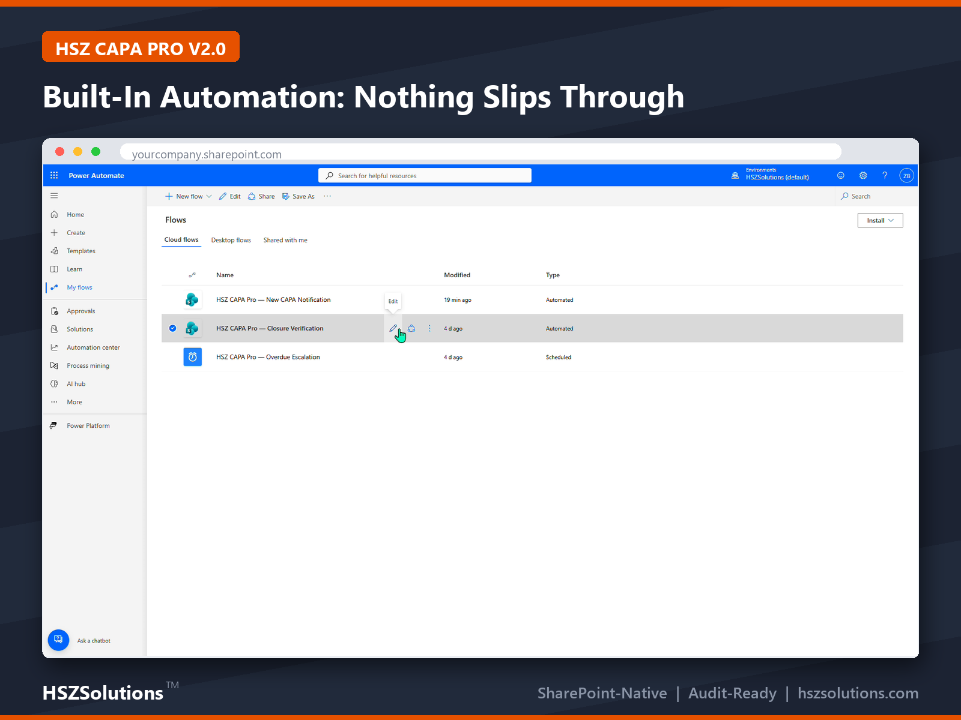Open the settings gear icon
Image resolution: width=961 pixels, height=720 pixels.
(863, 175)
